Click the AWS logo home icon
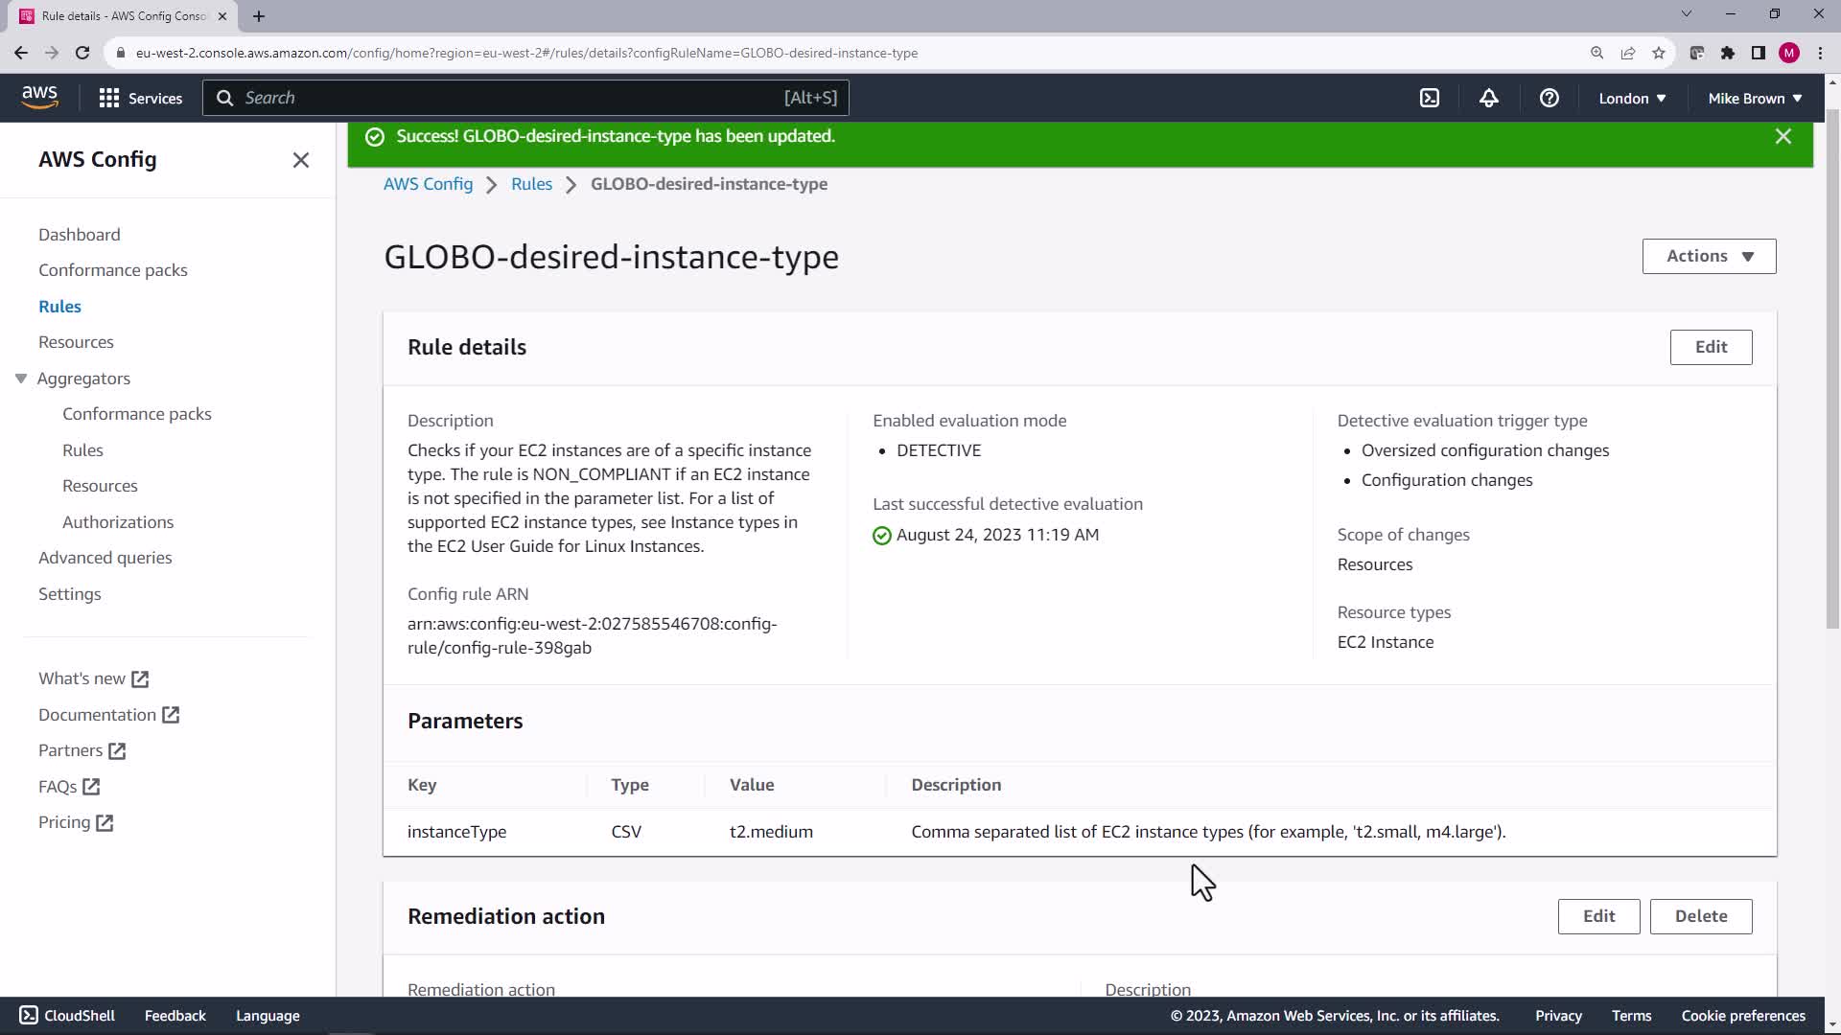 point(39,97)
